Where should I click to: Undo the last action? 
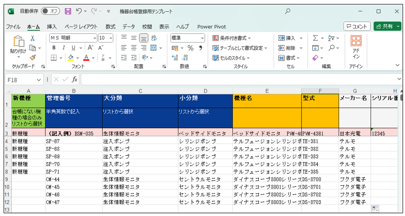79,11
